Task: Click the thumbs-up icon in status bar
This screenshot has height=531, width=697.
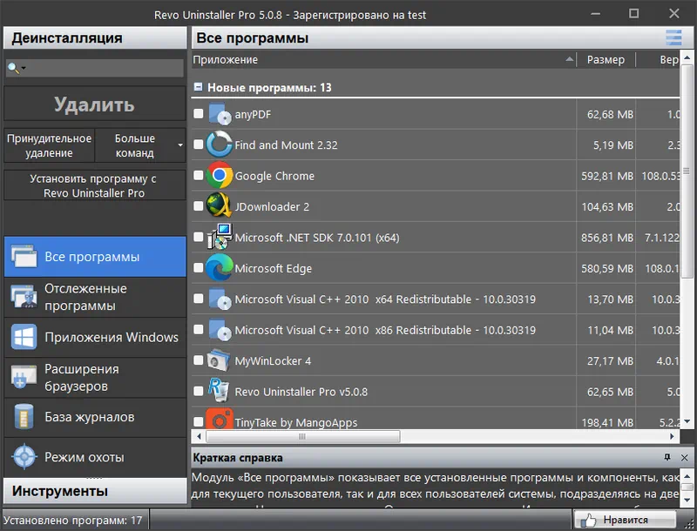Action: (588, 520)
